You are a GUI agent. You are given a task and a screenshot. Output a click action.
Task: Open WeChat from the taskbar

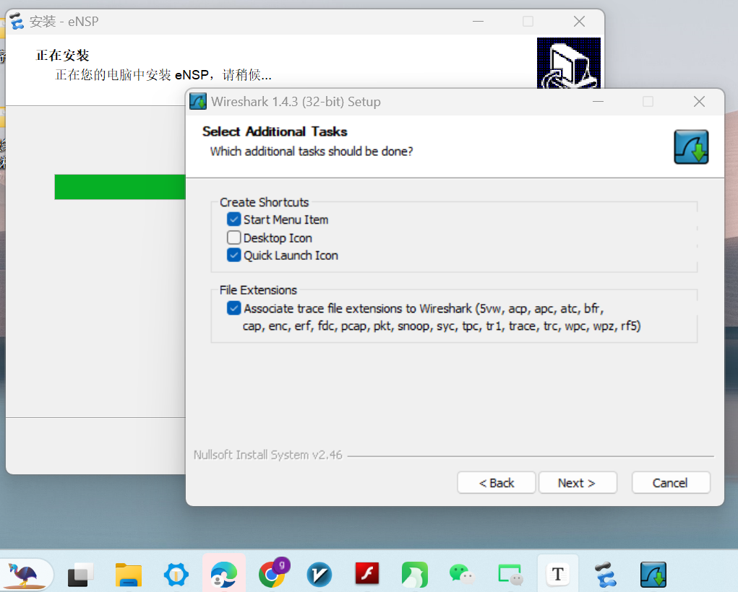click(x=463, y=575)
